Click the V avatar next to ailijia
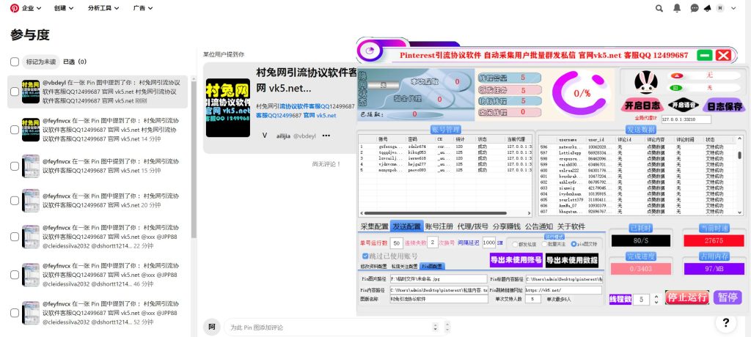Image resolution: width=751 pixels, height=337 pixels. (x=264, y=136)
